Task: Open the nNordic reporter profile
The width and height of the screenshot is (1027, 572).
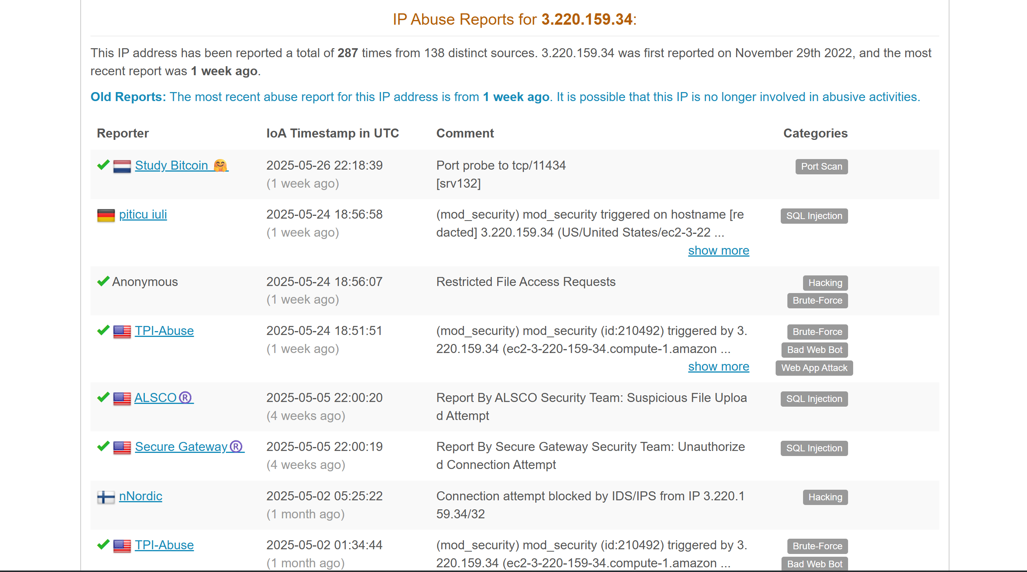Action: [140, 497]
